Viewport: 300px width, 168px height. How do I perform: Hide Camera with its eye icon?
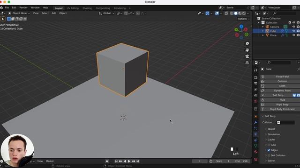tap(294, 27)
